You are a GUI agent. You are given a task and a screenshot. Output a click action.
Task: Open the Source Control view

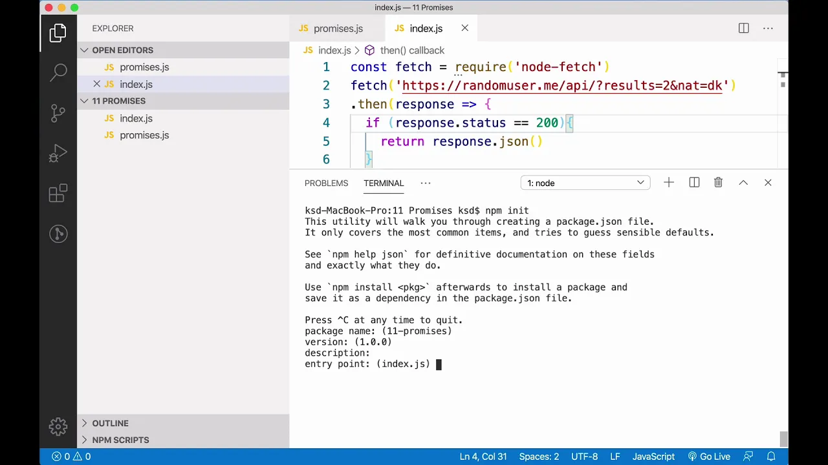[58, 113]
